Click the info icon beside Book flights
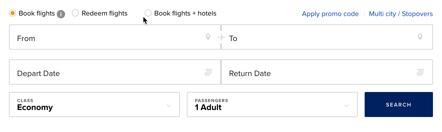 [61, 14]
